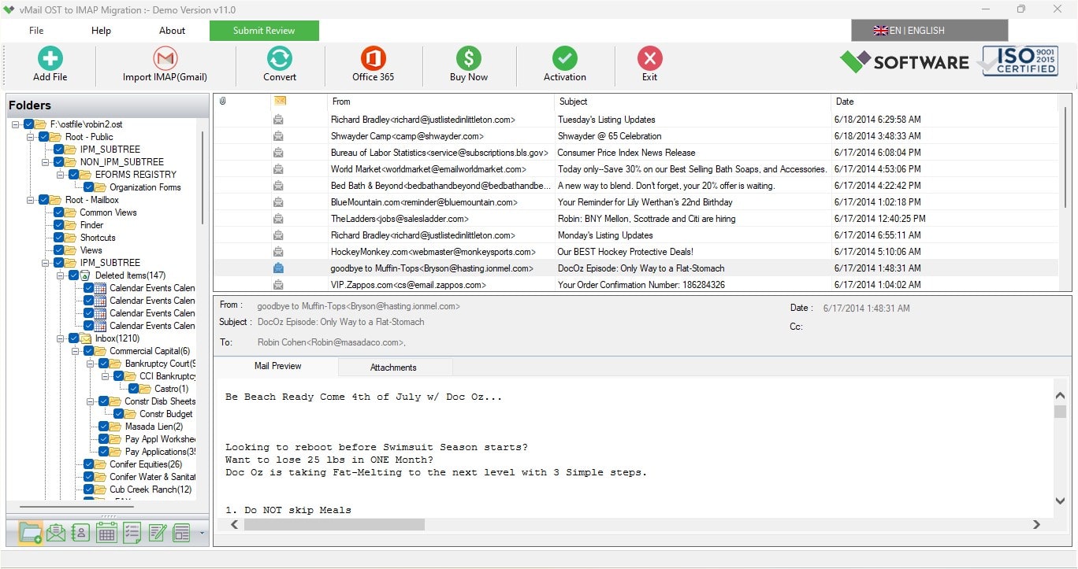
Task: Start conversion with the Convert icon
Action: (280, 58)
